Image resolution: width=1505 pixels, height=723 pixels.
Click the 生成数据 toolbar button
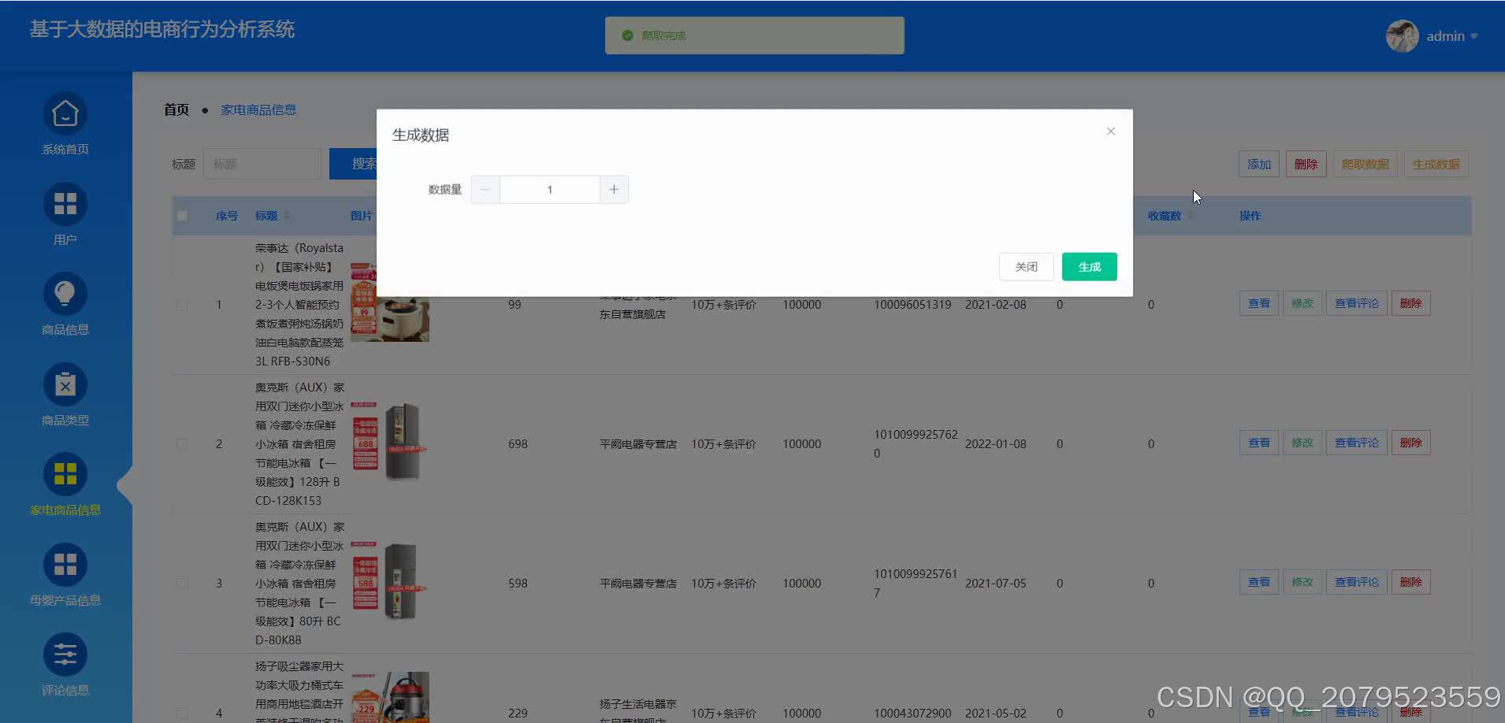point(1436,164)
